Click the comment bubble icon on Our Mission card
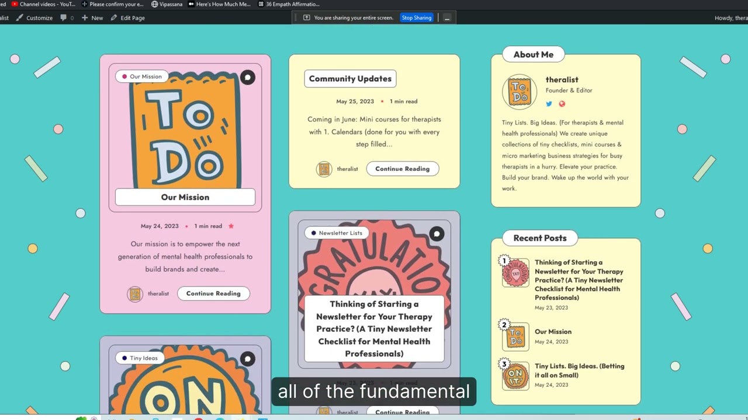The width and height of the screenshot is (748, 420). (248, 78)
